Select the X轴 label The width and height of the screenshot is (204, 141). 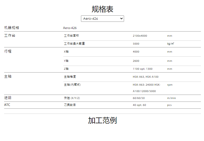point(66,52)
